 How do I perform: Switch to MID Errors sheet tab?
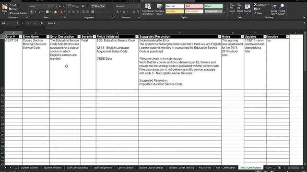pyautogui.click(x=205, y=168)
